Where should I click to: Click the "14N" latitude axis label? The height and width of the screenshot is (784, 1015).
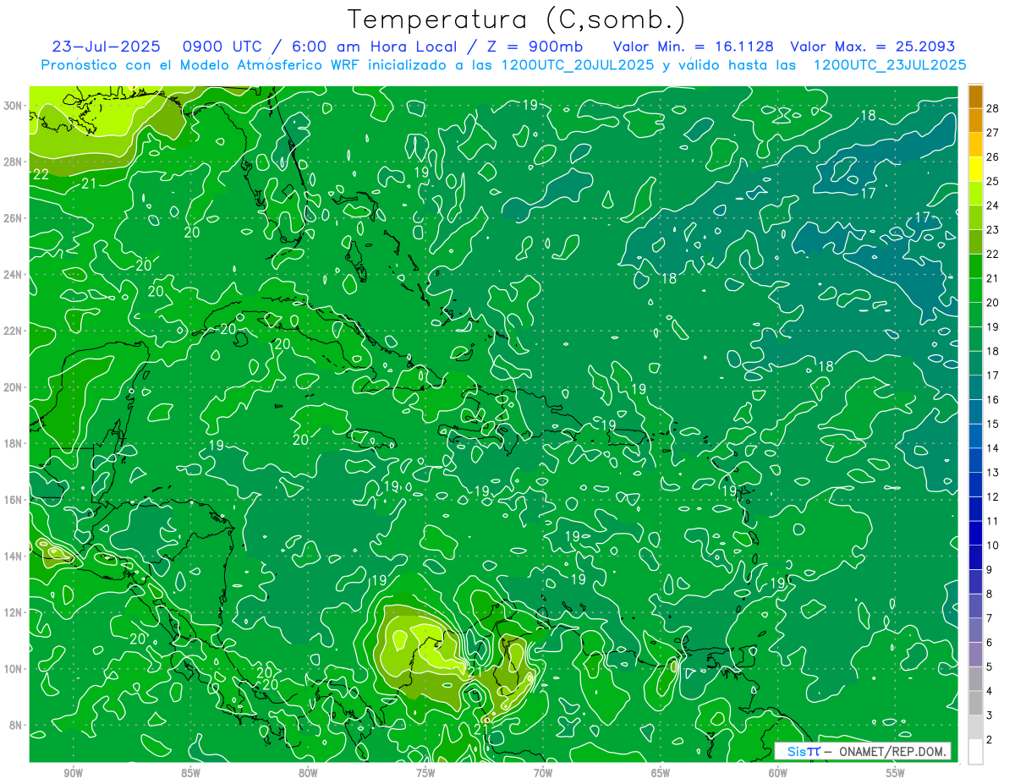[14, 556]
